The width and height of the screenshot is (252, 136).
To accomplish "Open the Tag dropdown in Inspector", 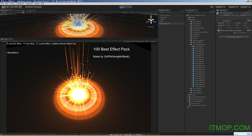I will [228, 15].
